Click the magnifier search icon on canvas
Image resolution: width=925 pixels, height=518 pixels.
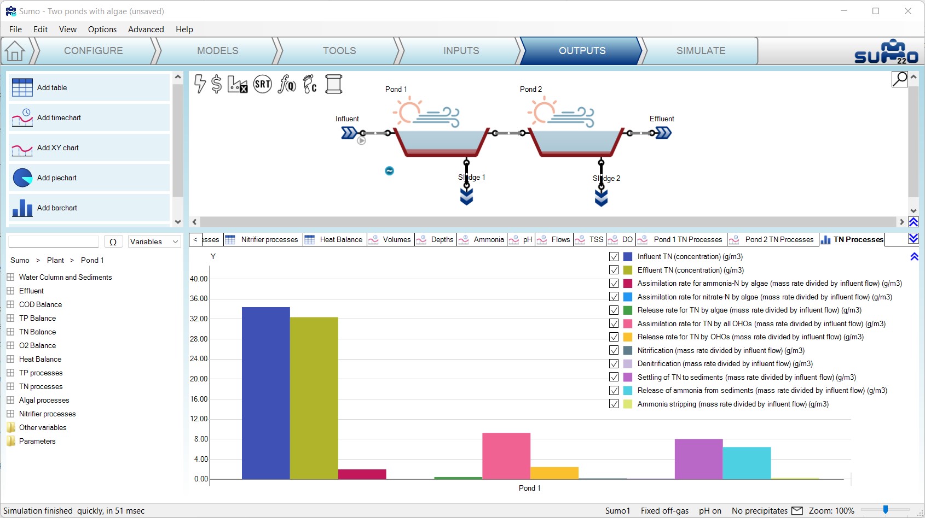click(x=899, y=79)
